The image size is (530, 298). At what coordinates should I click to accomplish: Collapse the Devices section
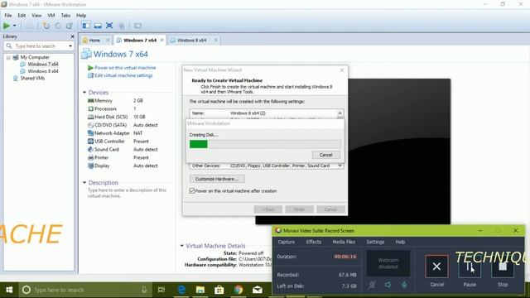click(84, 92)
